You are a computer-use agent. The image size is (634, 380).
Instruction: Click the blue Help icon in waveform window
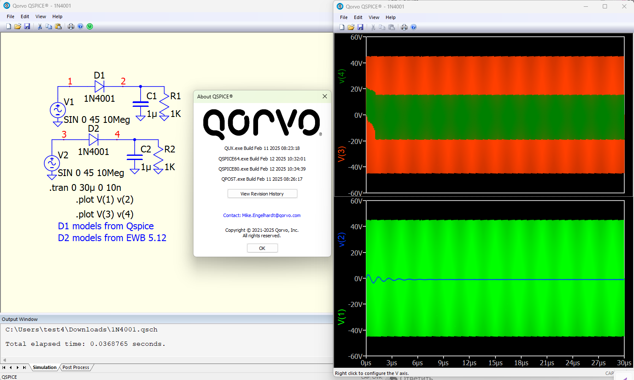click(x=414, y=27)
